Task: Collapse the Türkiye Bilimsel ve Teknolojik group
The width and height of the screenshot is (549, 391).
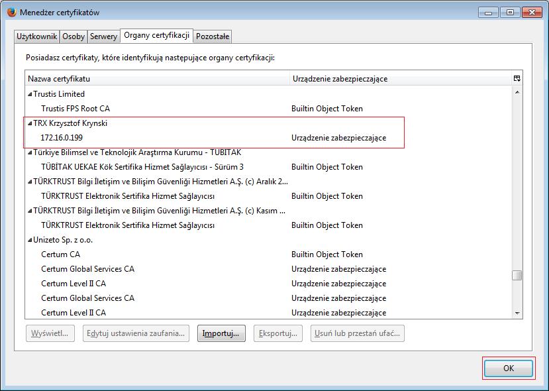Action: (30, 152)
